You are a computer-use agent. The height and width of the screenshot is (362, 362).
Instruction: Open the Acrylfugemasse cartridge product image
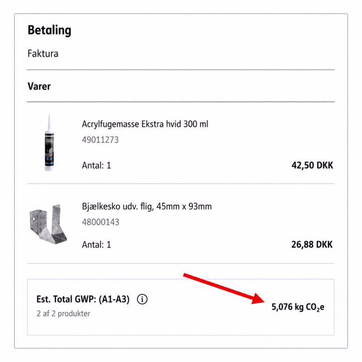coord(49,143)
